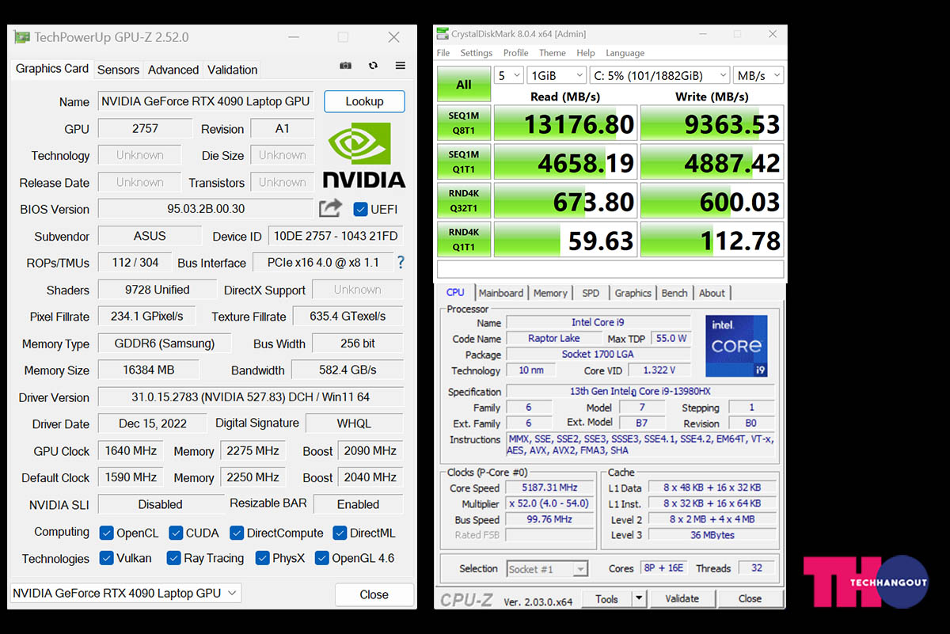Switch to the Advanced tab in GPU-Z
This screenshot has width=950, height=634.
(173, 70)
